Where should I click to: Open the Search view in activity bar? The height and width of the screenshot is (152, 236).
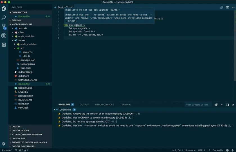[x=4, y=18]
